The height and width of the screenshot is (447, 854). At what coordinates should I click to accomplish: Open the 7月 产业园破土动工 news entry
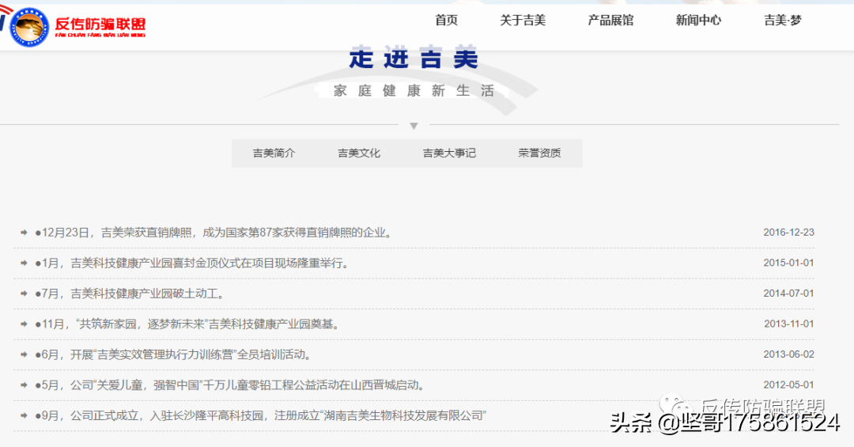tap(130, 294)
